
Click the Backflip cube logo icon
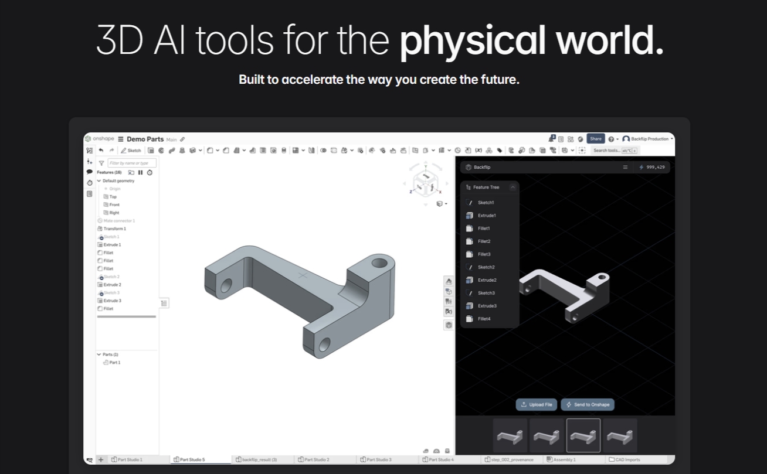click(469, 167)
